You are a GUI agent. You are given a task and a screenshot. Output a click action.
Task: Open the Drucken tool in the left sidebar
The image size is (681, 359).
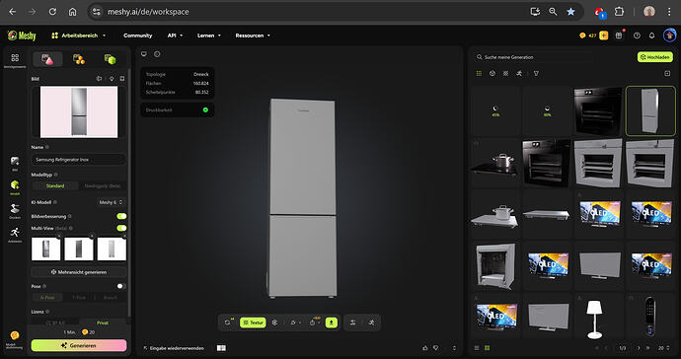[x=15, y=211]
